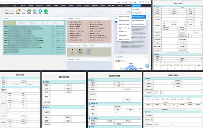Select last radio option in disposal-method row

click(x=159, y=94)
